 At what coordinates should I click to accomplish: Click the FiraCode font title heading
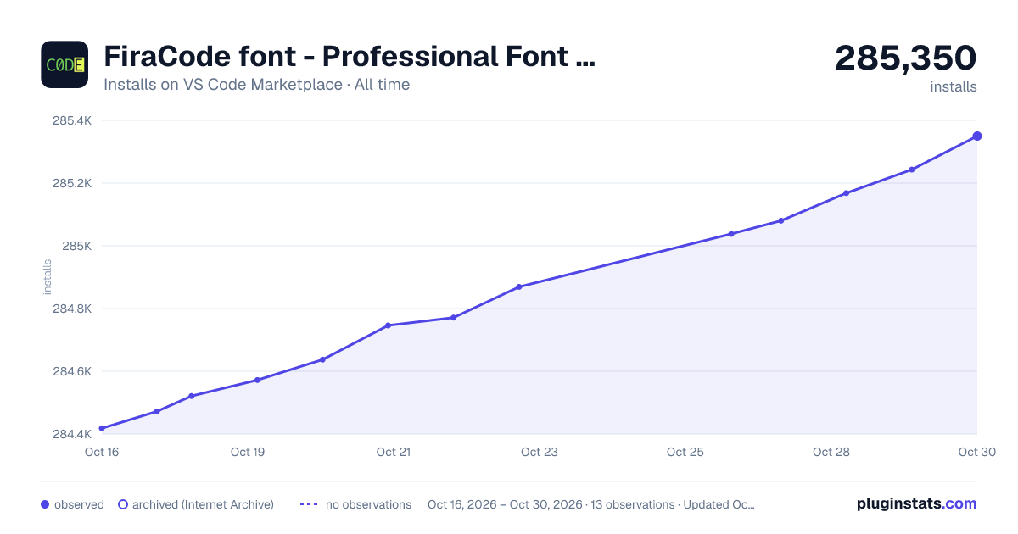(350, 57)
